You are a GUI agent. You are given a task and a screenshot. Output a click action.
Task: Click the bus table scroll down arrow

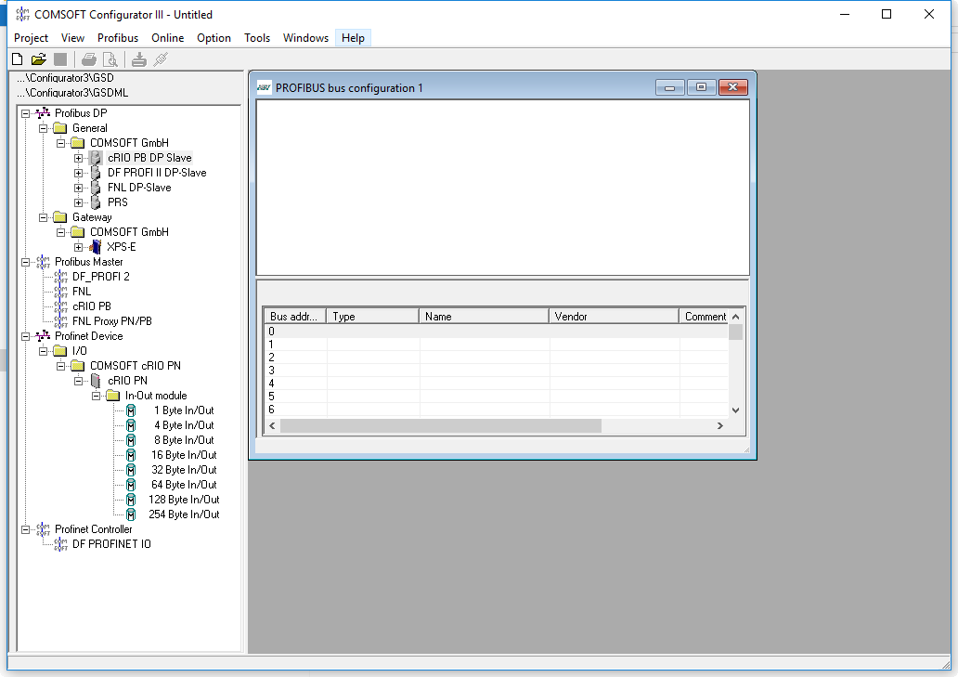735,410
